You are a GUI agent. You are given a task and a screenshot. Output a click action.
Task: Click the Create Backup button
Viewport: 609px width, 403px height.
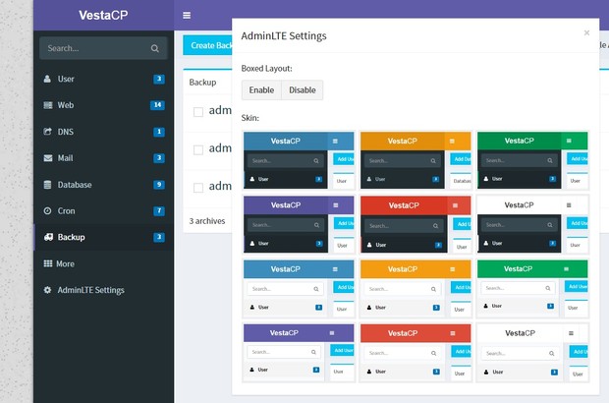[207, 45]
